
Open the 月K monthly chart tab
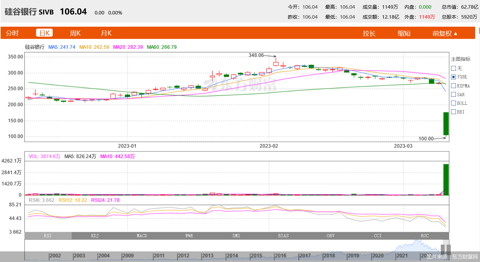(x=106, y=33)
